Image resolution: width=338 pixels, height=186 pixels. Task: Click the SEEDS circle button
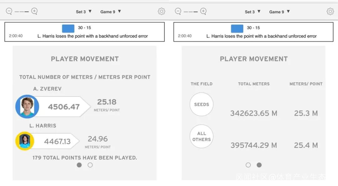[x=202, y=104]
